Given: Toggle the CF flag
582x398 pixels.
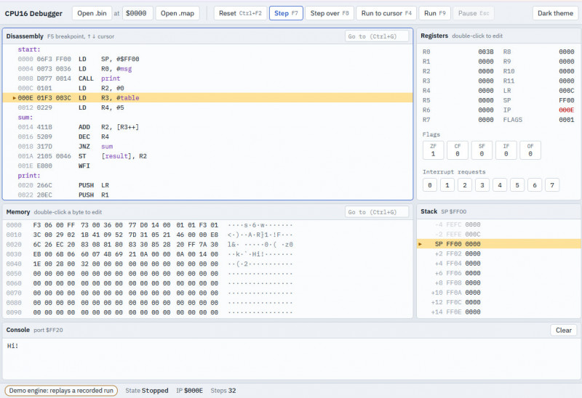Looking at the screenshot, I should point(458,150).
